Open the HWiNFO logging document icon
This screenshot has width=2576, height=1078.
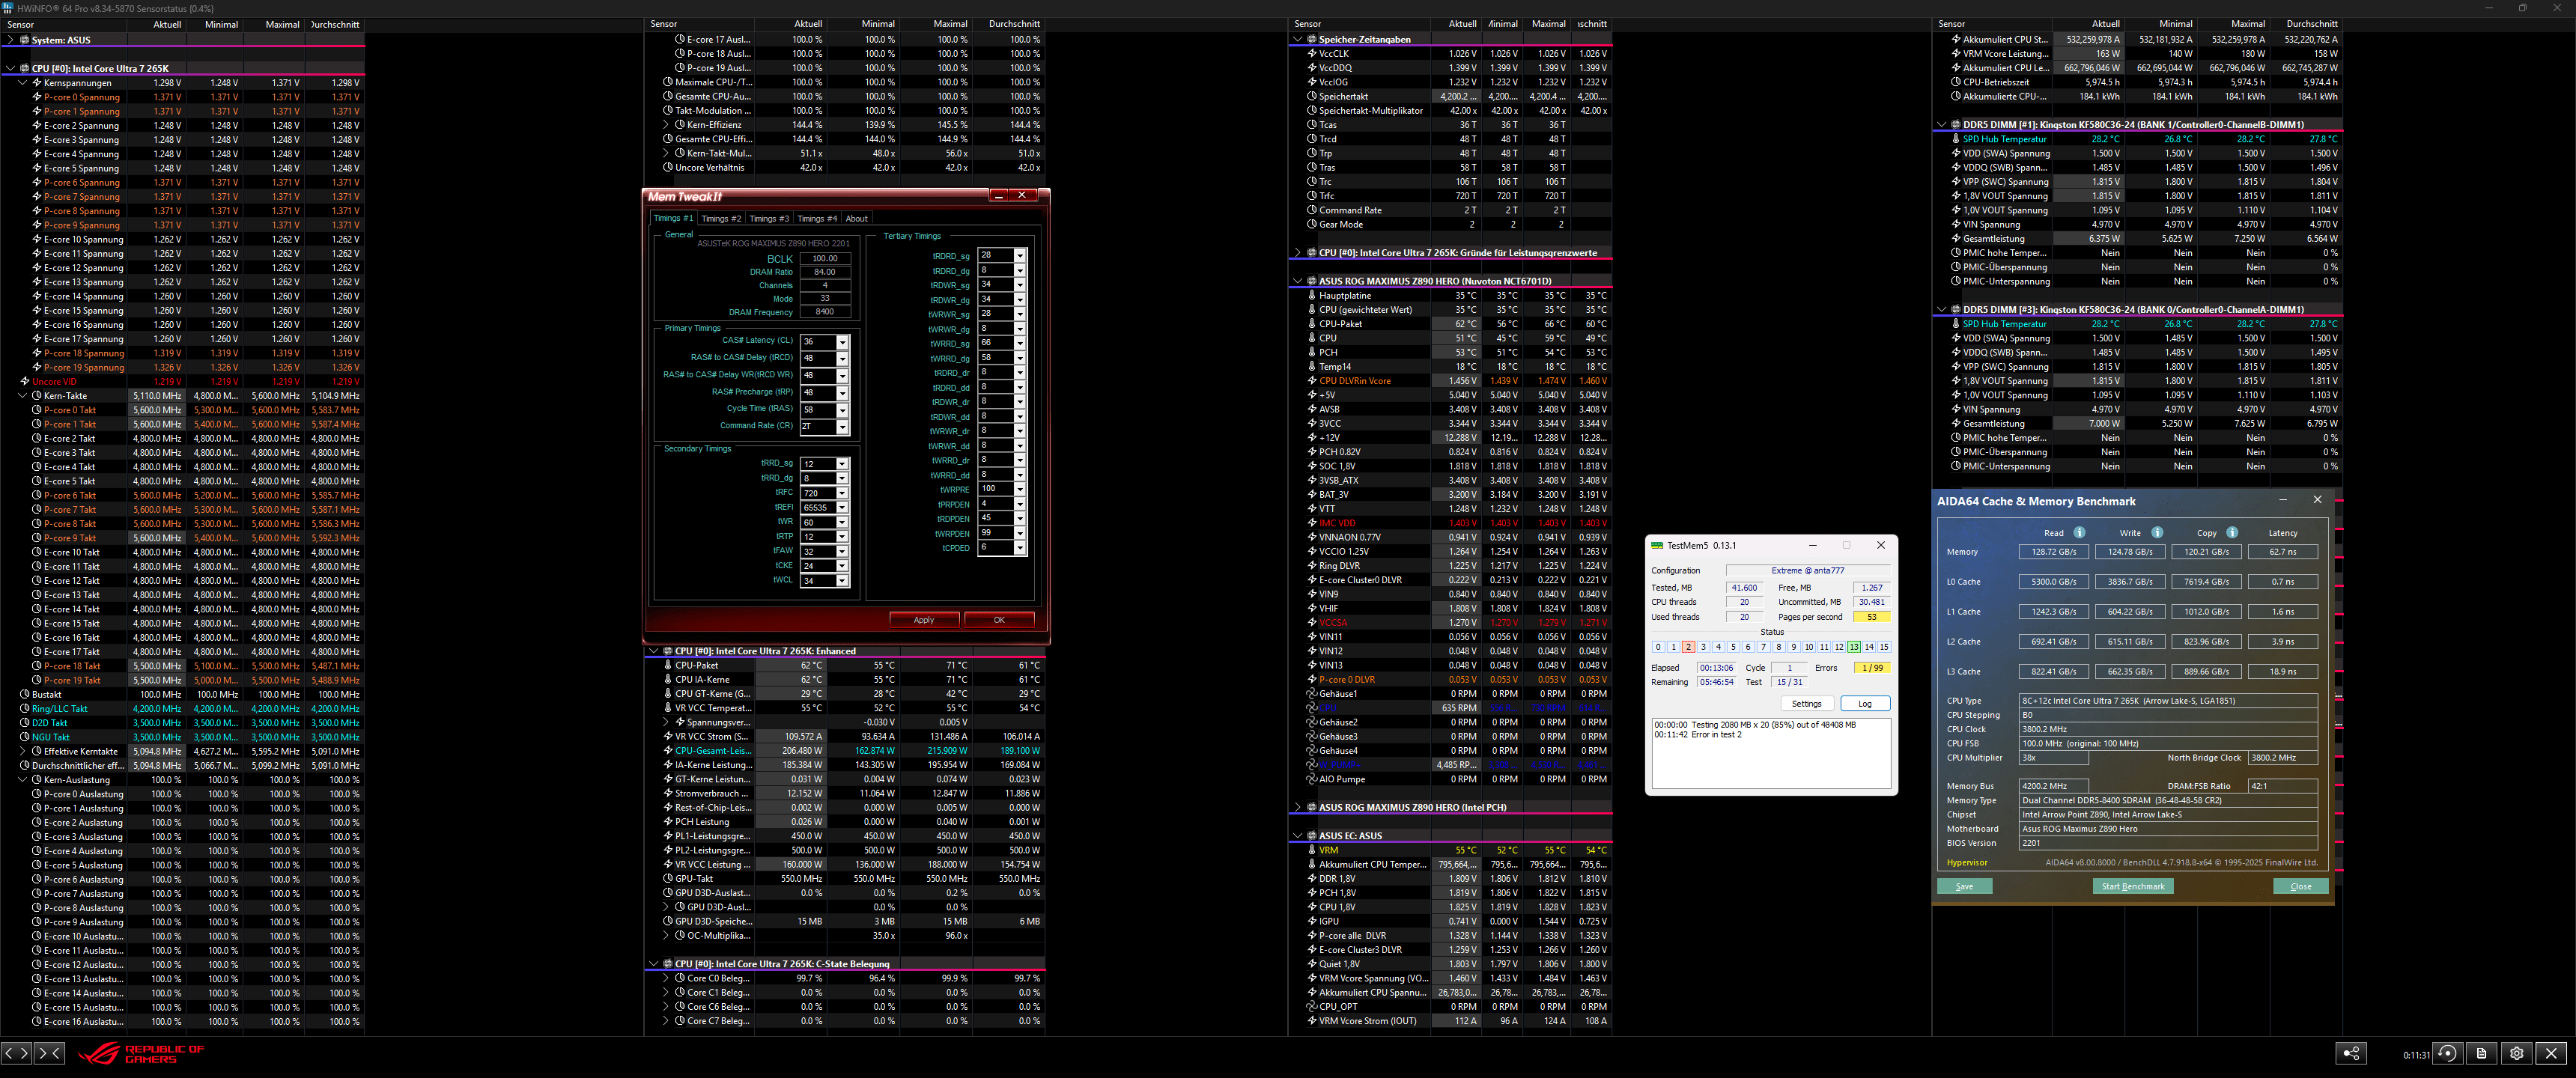[x=2482, y=1053]
